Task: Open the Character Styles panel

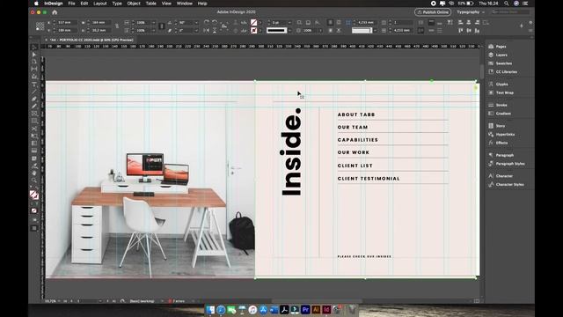Action: tap(509, 184)
